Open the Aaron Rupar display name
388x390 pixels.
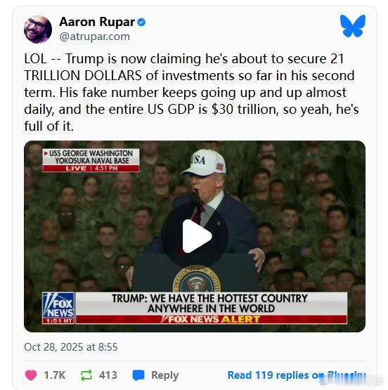(x=97, y=22)
